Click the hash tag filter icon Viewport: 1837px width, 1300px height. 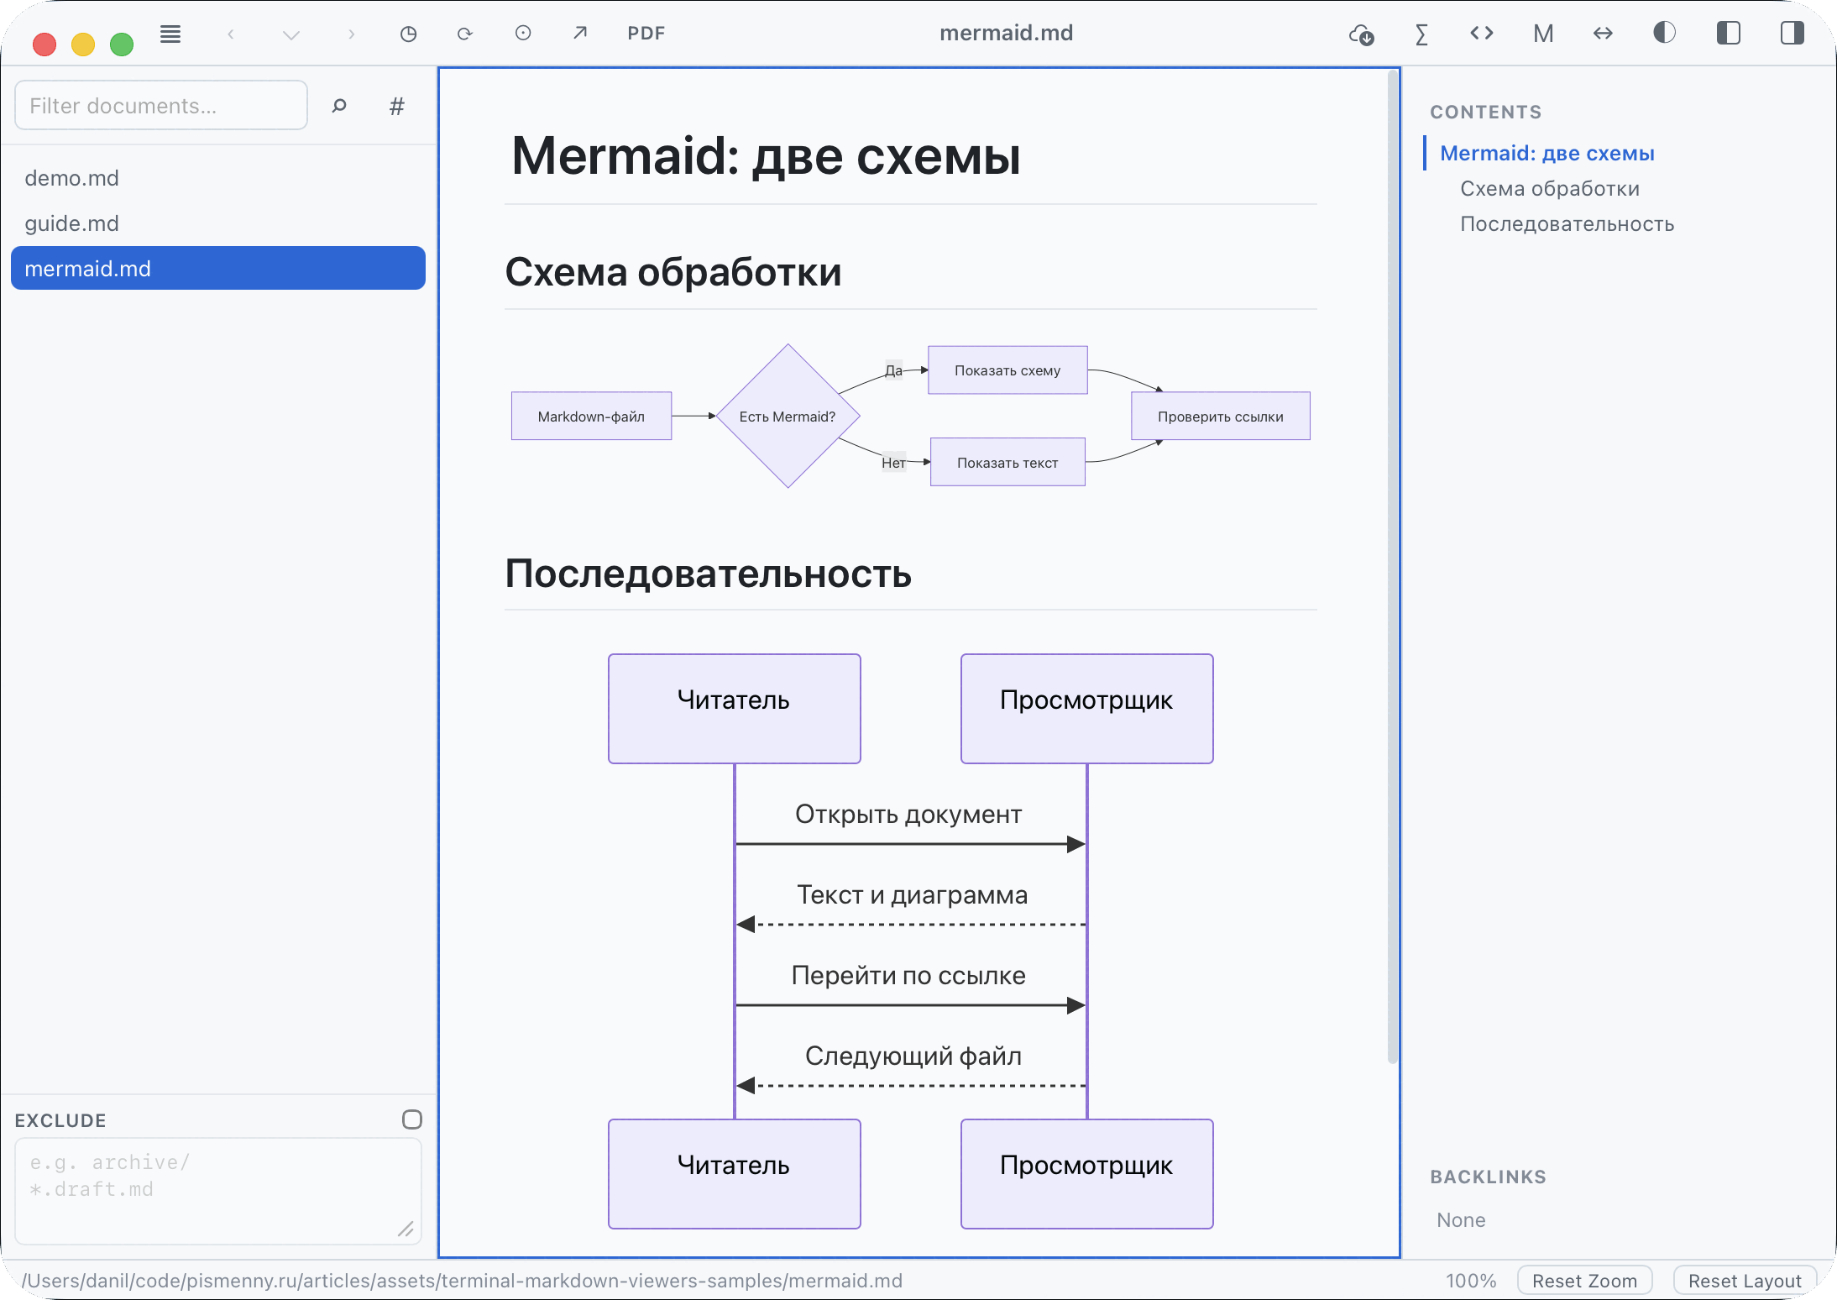click(397, 106)
